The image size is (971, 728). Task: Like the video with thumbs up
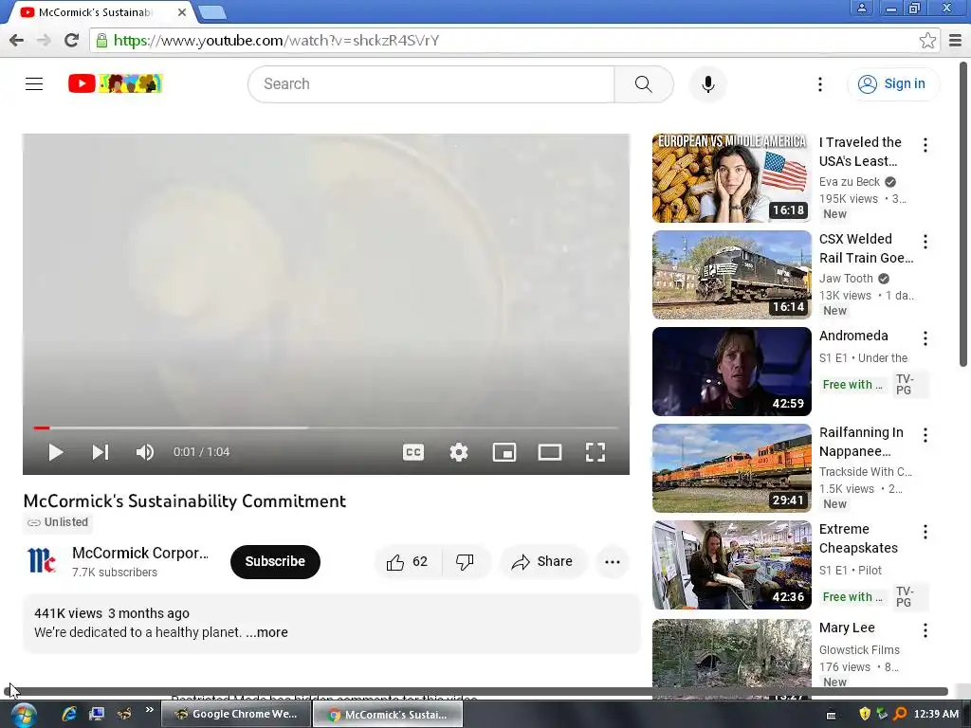coord(408,561)
